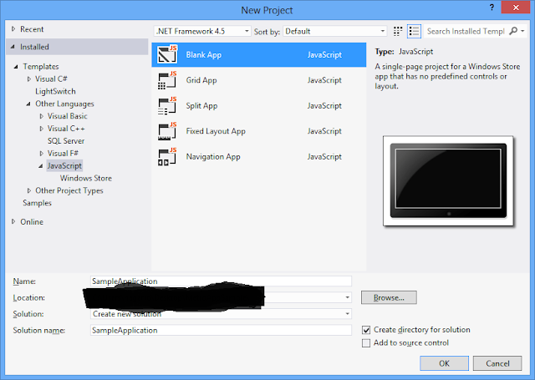Select Windows Store under JavaScript

click(x=86, y=178)
